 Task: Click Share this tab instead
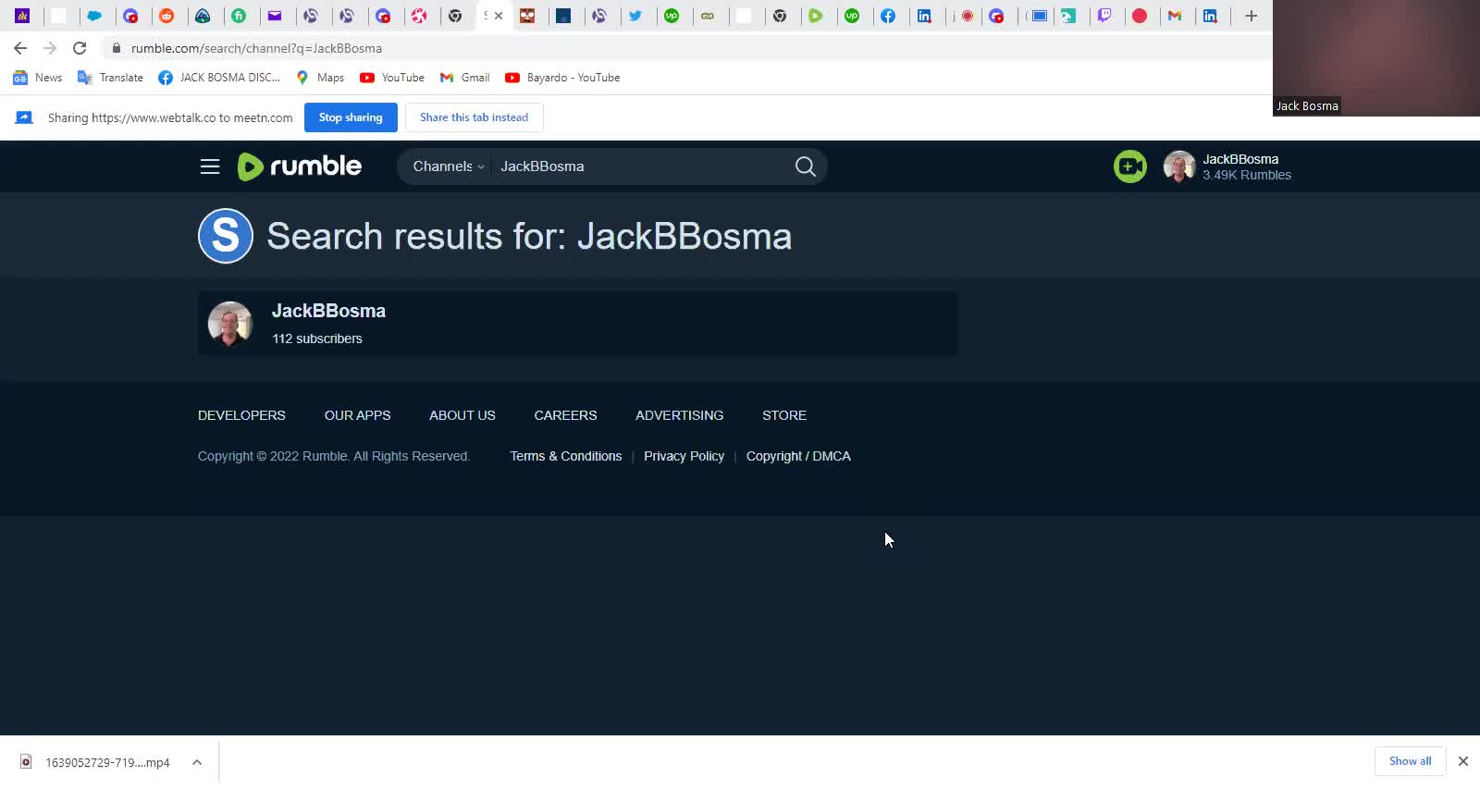(x=474, y=117)
